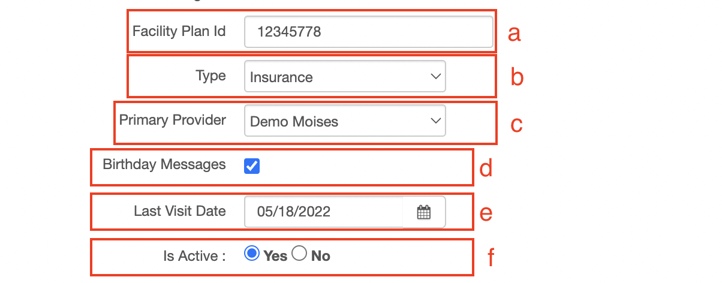722x283 pixels.
Task: Click the Last Visit Date label text
Action: (x=180, y=211)
